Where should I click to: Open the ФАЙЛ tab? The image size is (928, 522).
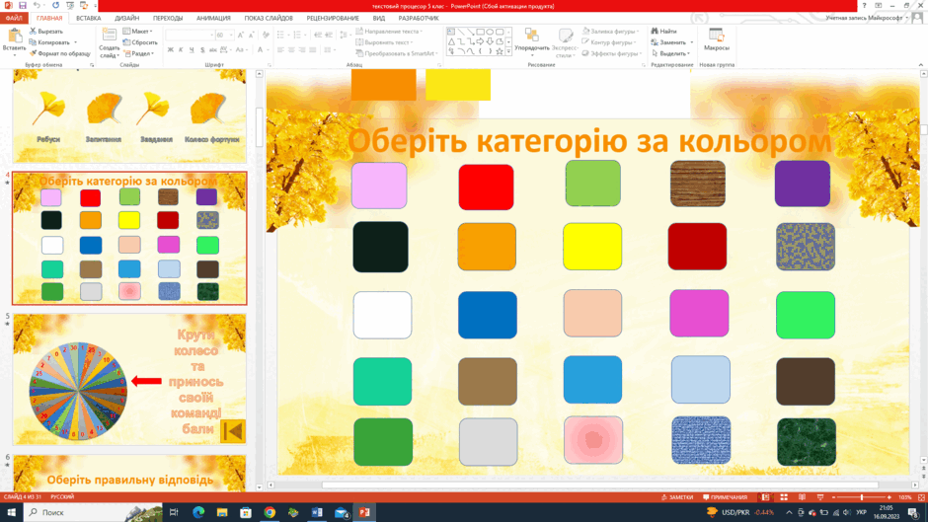tap(14, 18)
